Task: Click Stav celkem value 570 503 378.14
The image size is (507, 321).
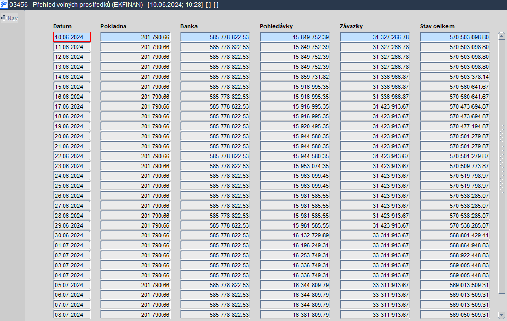Action: (455, 77)
